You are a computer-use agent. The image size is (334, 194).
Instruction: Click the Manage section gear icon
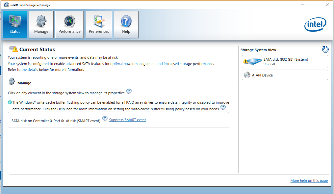coord(12,81)
